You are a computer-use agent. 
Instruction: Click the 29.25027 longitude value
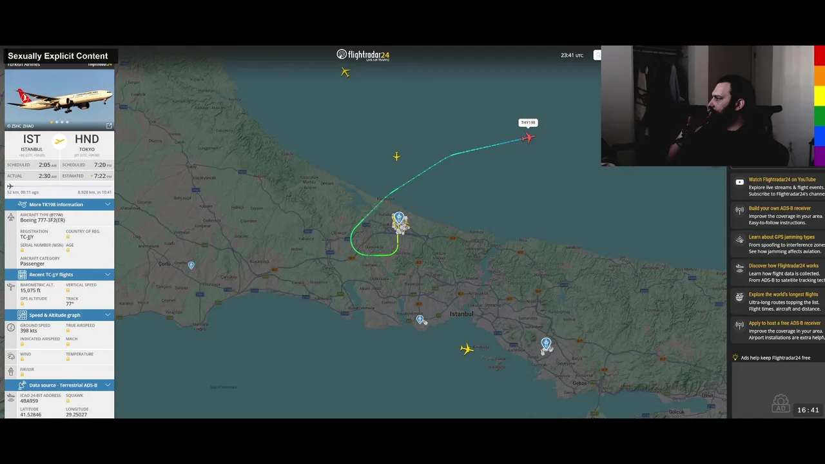pos(76,414)
